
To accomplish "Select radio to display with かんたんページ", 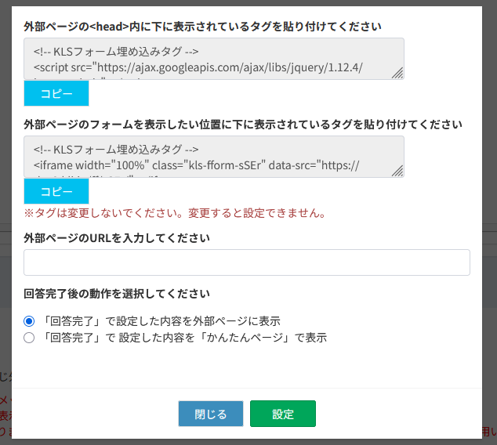I will 29,338.
